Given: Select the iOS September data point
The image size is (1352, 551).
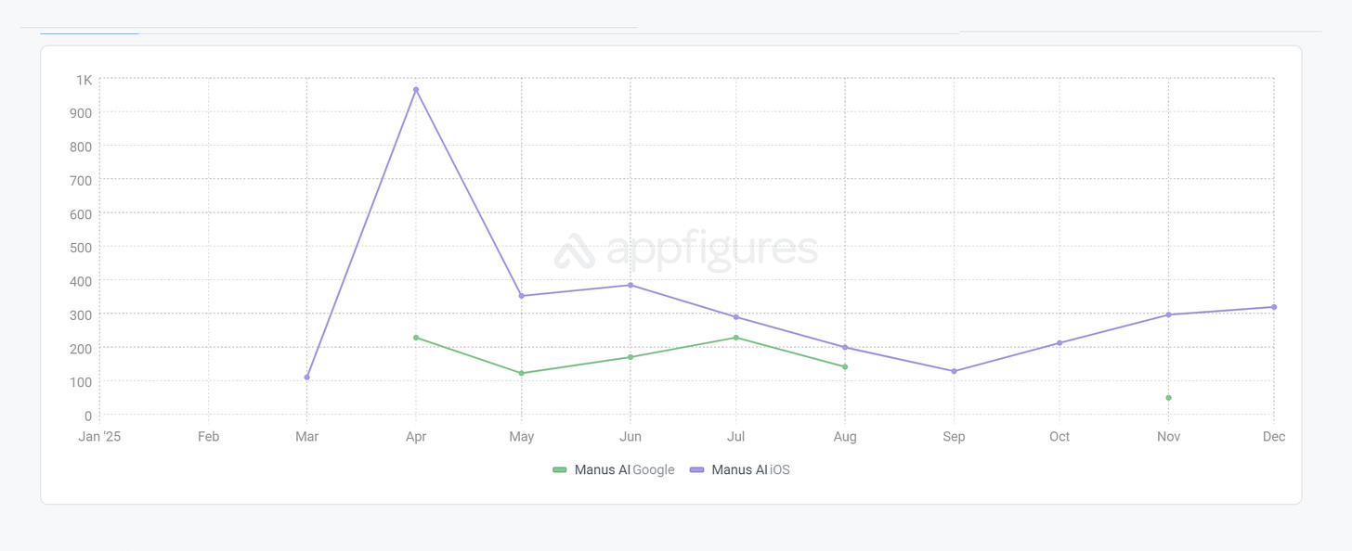Looking at the screenshot, I should pos(954,371).
